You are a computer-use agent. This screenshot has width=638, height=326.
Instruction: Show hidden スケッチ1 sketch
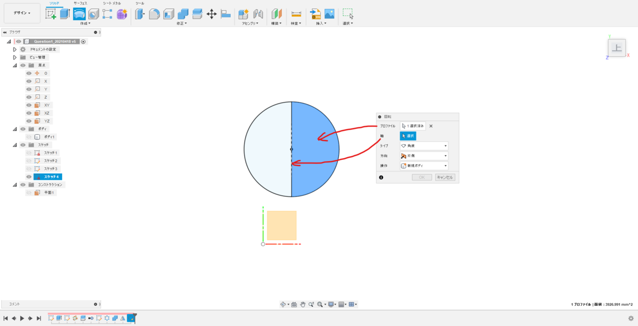[x=29, y=153]
